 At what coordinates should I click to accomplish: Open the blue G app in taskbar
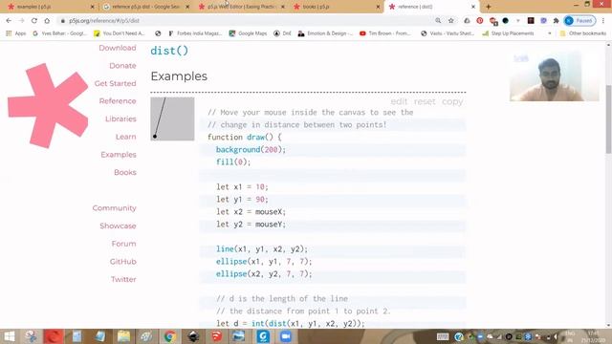coord(263,336)
